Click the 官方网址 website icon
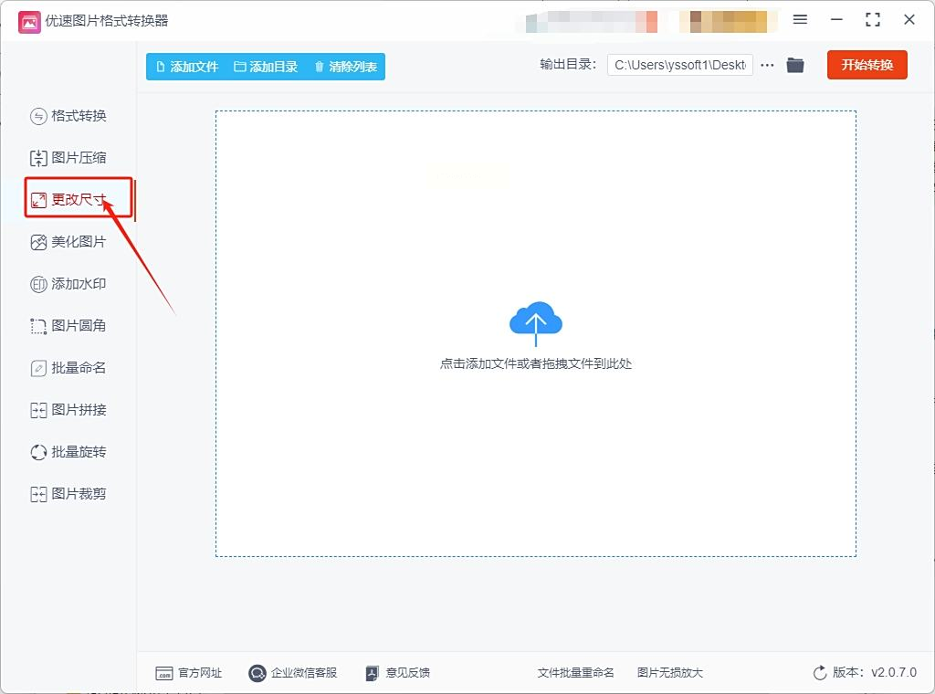 coord(164,674)
